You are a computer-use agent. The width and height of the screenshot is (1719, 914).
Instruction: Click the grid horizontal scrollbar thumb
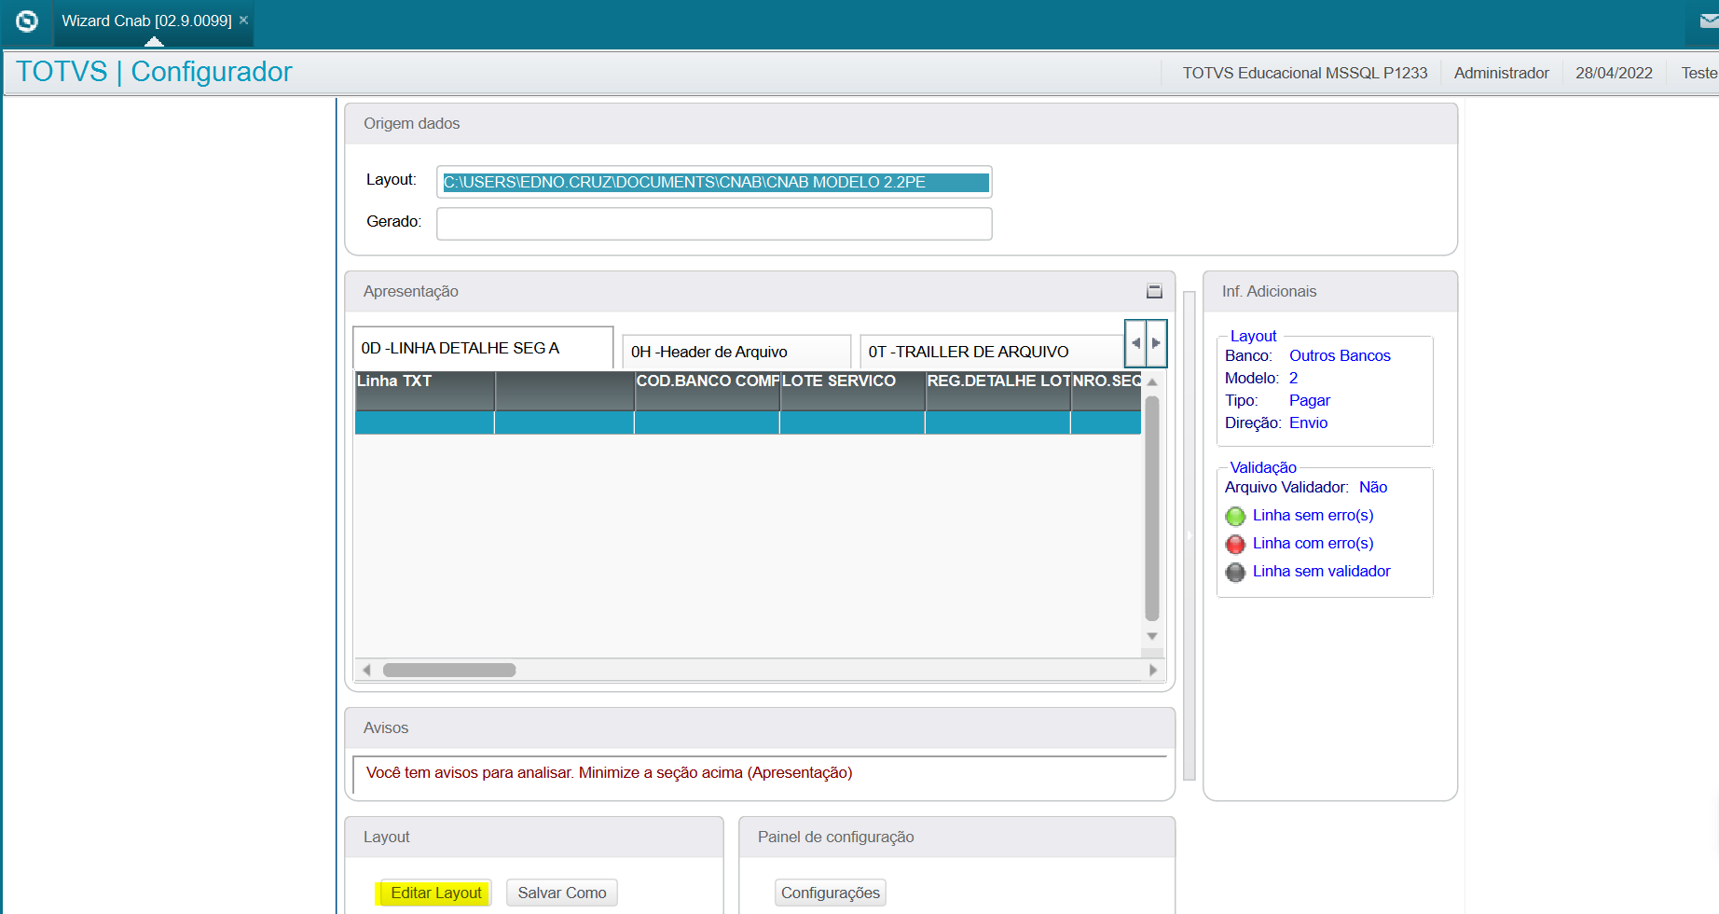tap(449, 670)
